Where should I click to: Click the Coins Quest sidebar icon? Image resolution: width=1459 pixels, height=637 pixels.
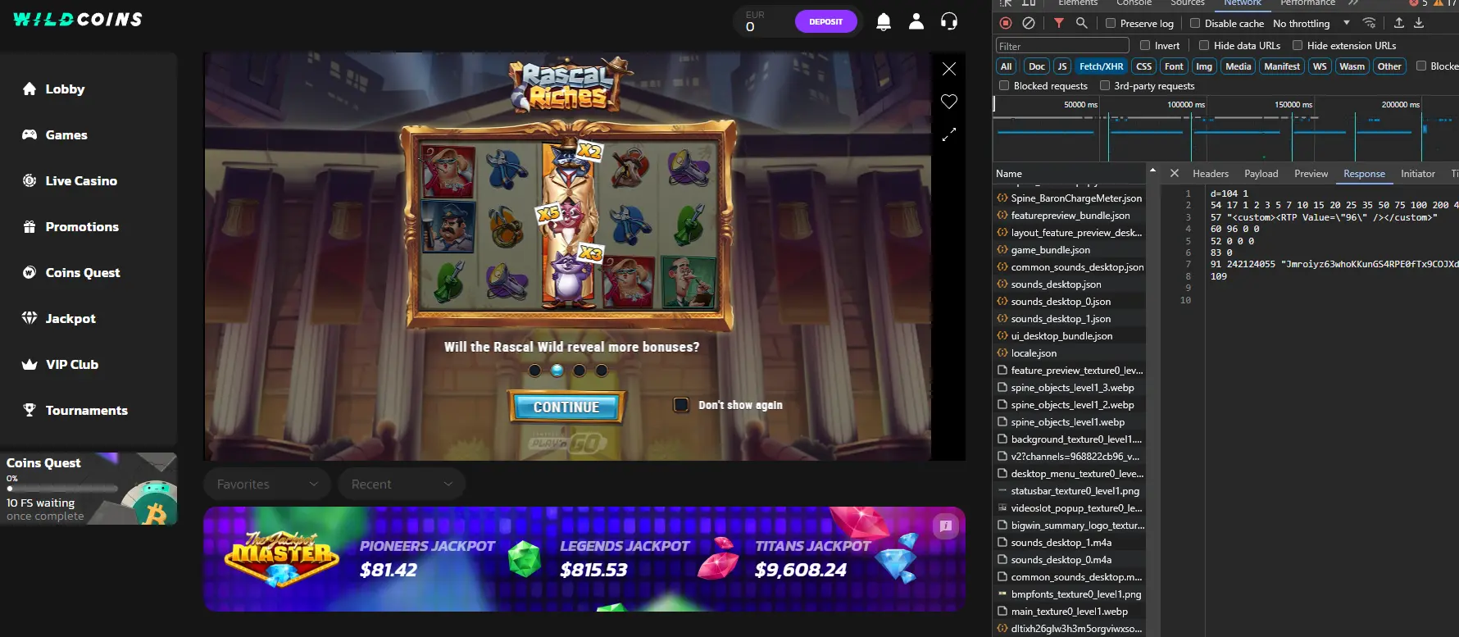coord(30,272)
